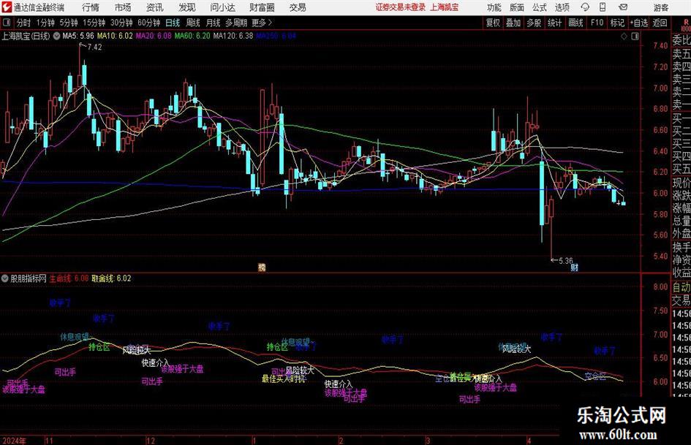Click the TDX red logo icon
This screenshot has height=445, width=691.
7,7
